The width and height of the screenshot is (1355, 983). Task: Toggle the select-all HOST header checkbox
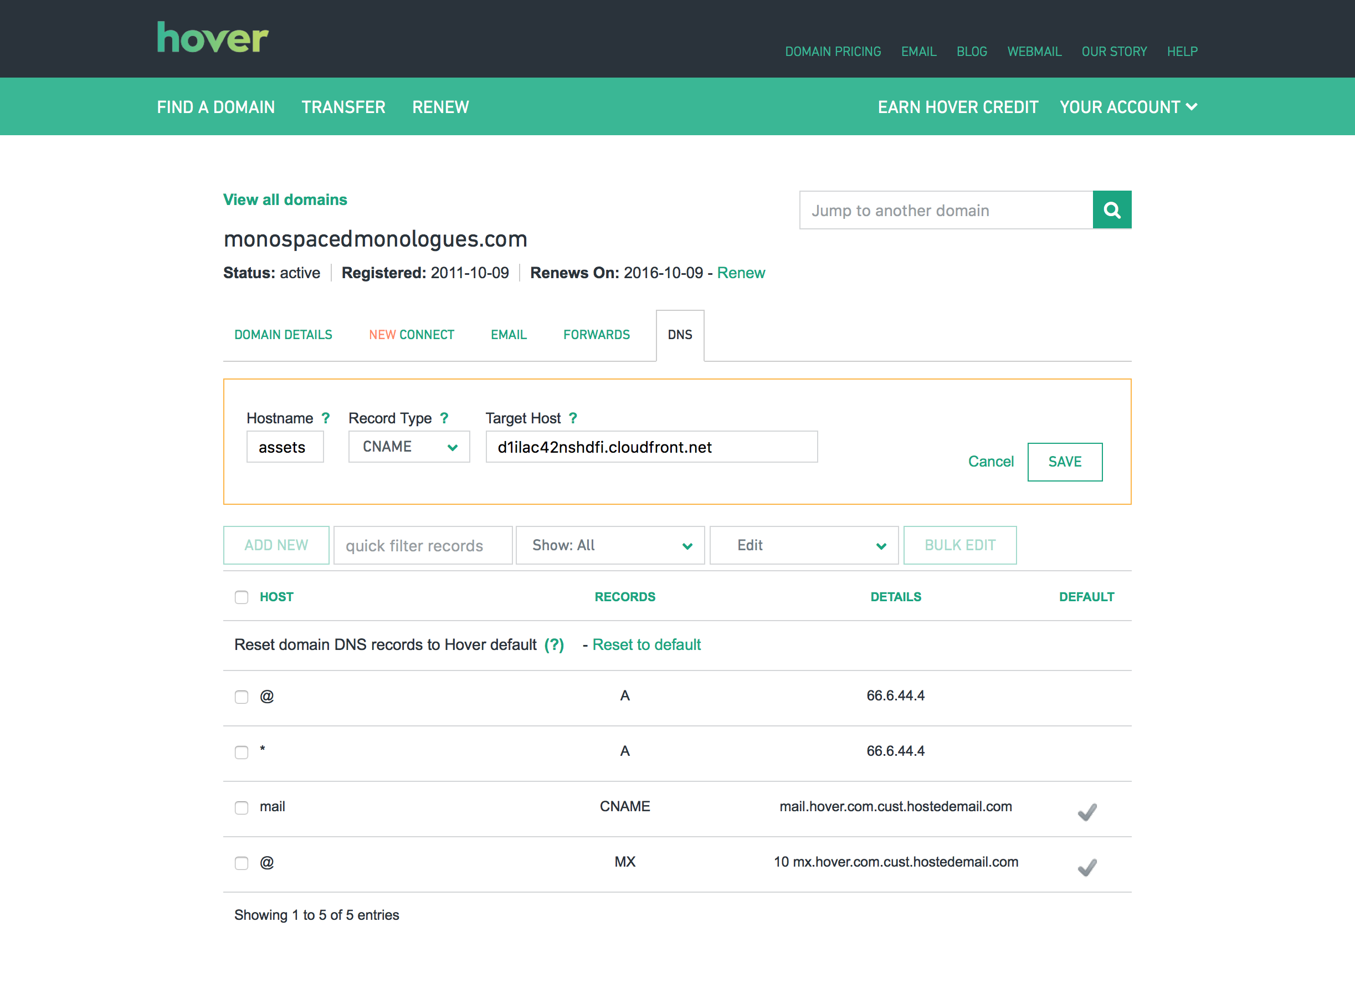point(242,597)
